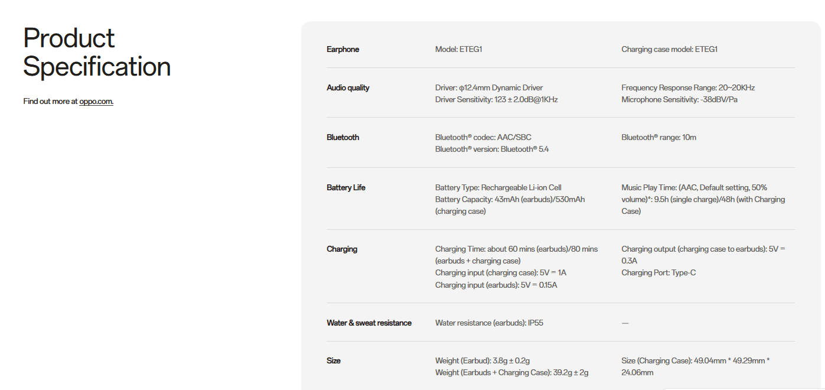
Task: Click the Frequency Response Range text
Action: click(x=688, y=88)
